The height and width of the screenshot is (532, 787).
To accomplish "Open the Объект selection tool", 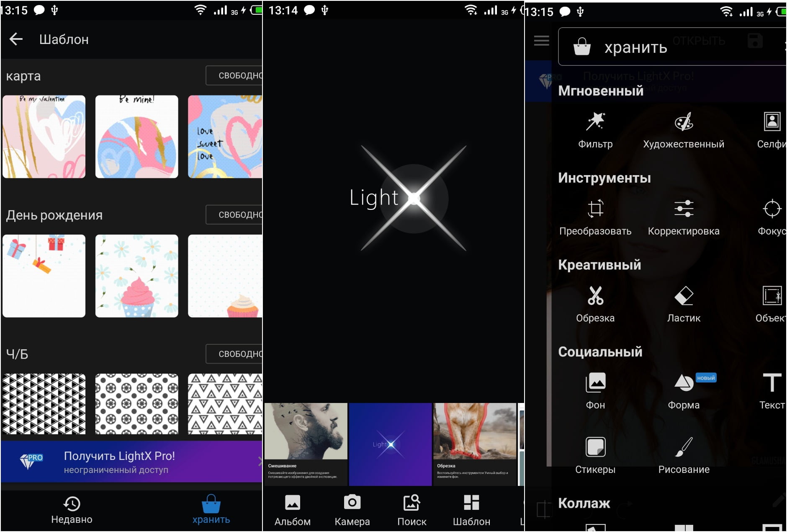I will [x=771, y=305].
